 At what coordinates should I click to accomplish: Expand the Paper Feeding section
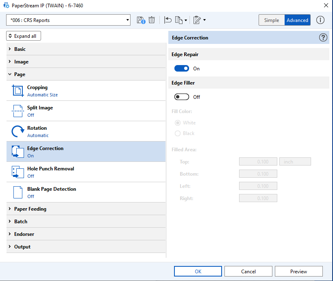click(30, 209)
